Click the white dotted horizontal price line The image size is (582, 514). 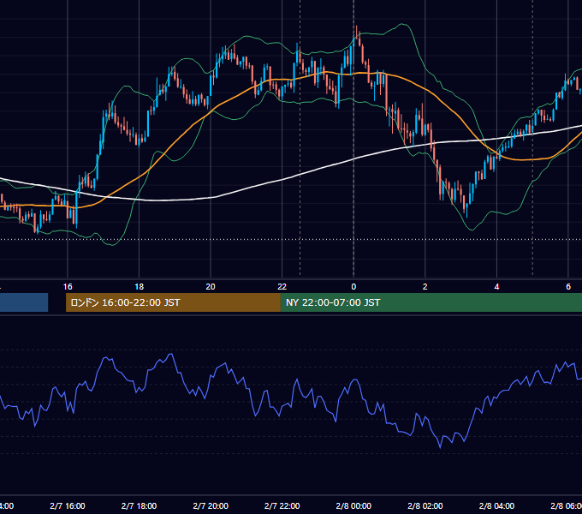(x=291, y=239)
